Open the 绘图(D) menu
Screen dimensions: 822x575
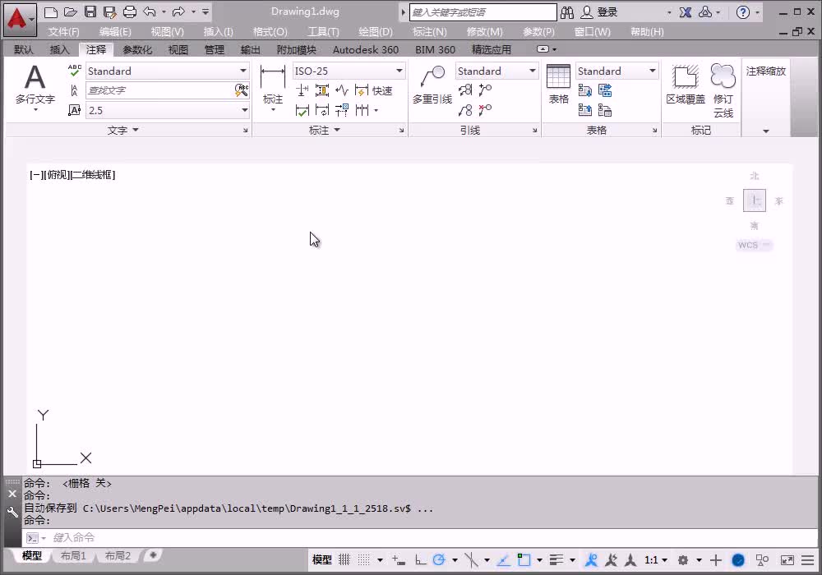(376, 31)
